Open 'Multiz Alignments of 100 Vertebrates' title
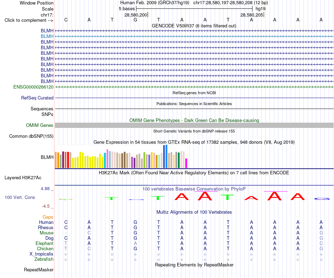This screenshot has height=278, width=334. click(x=194, y=212)
